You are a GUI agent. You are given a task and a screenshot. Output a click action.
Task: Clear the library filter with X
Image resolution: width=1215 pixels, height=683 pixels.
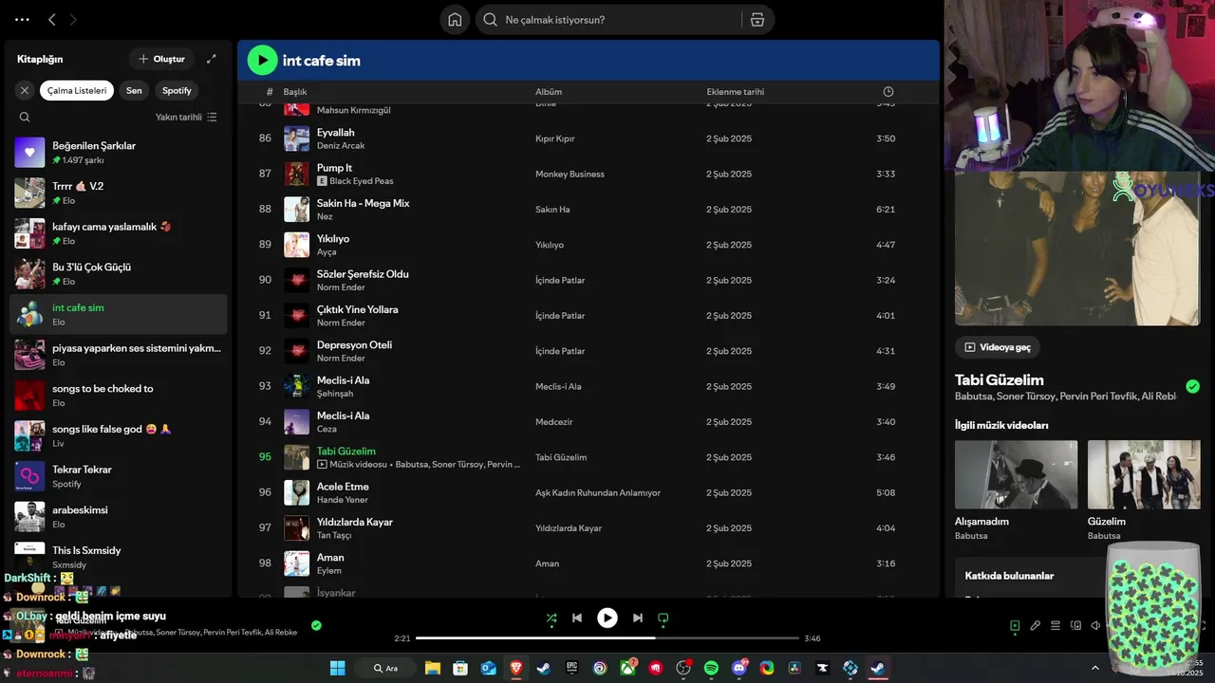tap(25, 90)
